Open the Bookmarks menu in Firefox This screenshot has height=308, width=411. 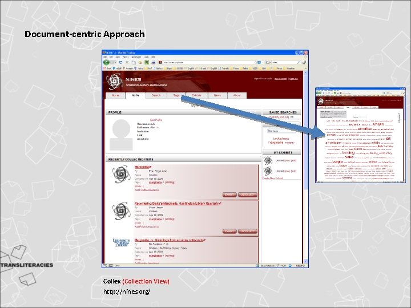click(136, 57)
